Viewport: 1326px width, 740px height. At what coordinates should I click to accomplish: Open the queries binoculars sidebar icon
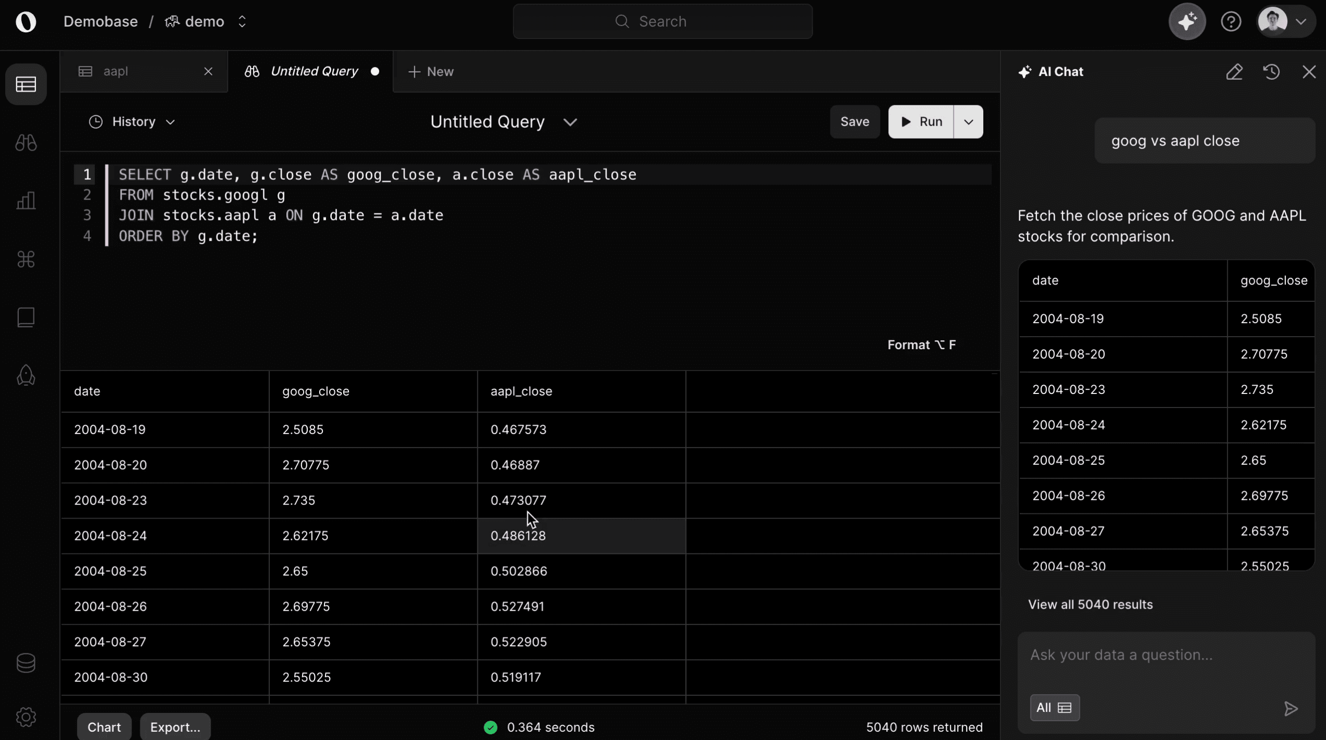point(26,142)
